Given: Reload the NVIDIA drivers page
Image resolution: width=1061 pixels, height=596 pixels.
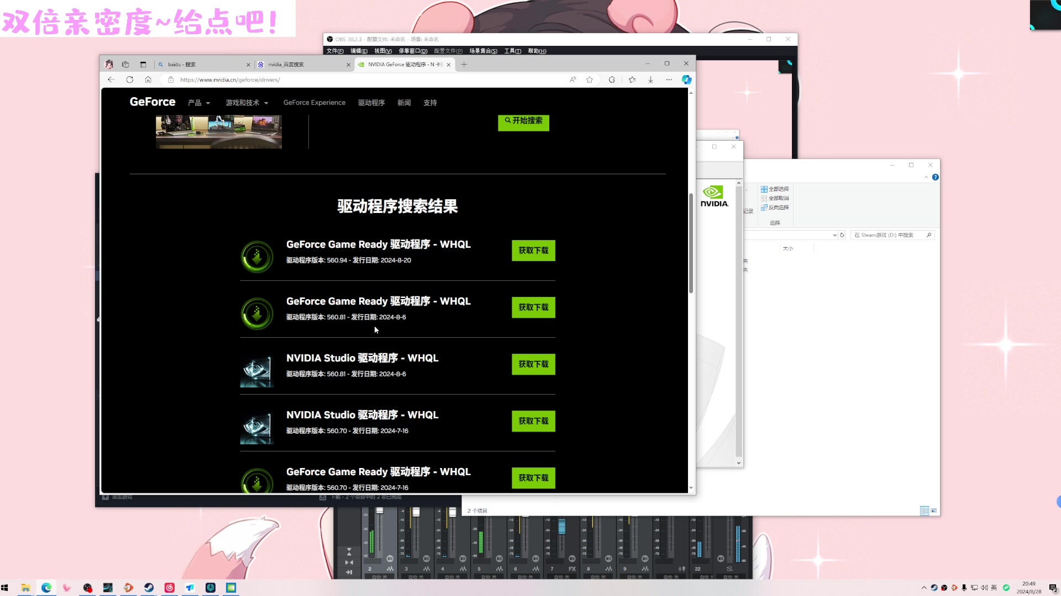Looking at the screenshot, I should tap(130, 79).
